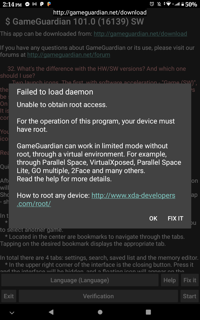Tap the Android back navigation button

[x=51, y=312]
